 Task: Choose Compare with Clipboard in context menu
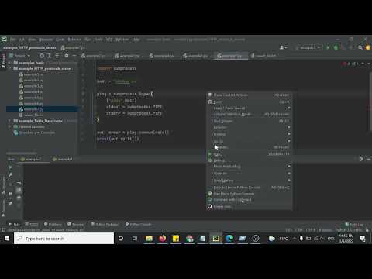[250, 200]
